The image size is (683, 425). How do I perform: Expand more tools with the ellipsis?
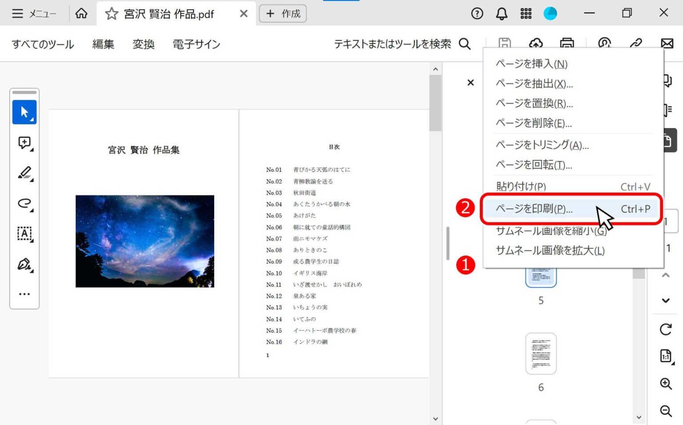pyautogui.click(x=24, y=293)
